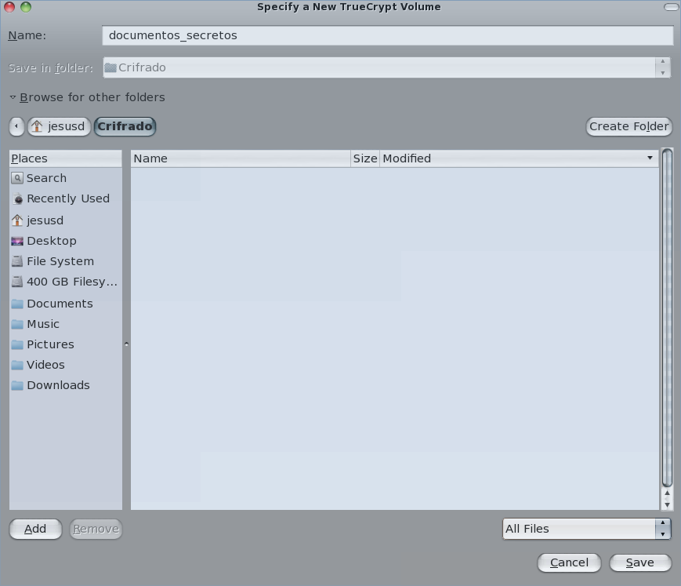The image size is (681, 586).
Task: Sort files by Size column header
Action: click(364, 158)
